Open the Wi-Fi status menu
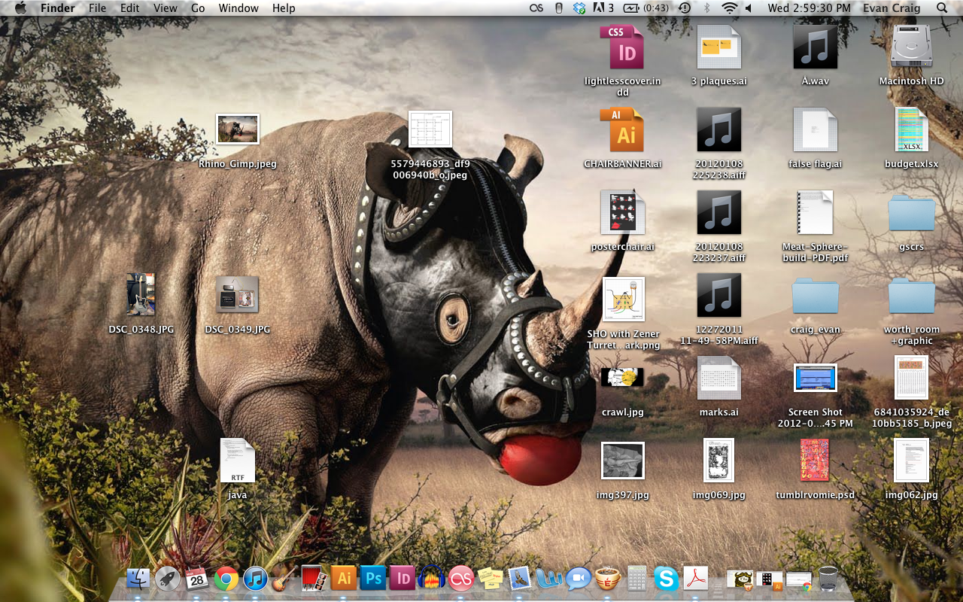 [x=729, y=8]
